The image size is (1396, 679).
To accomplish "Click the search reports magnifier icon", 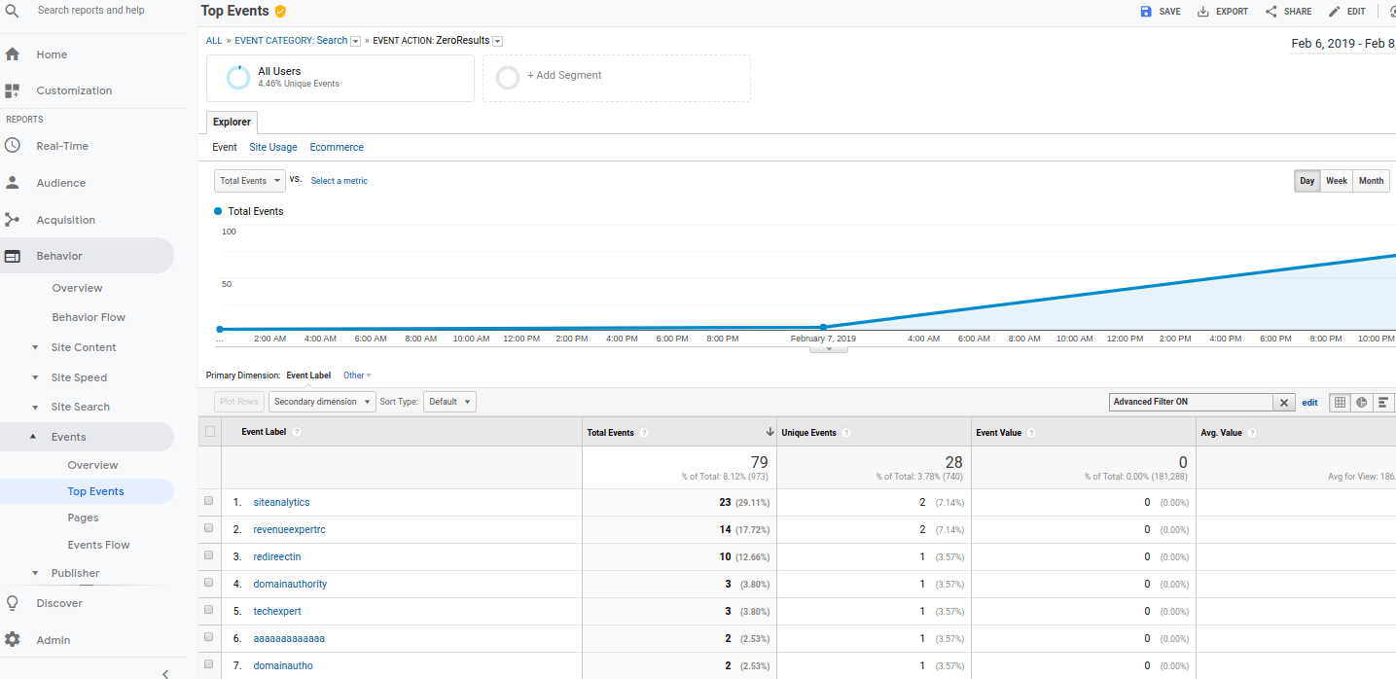I will click(x=14, y=10).
